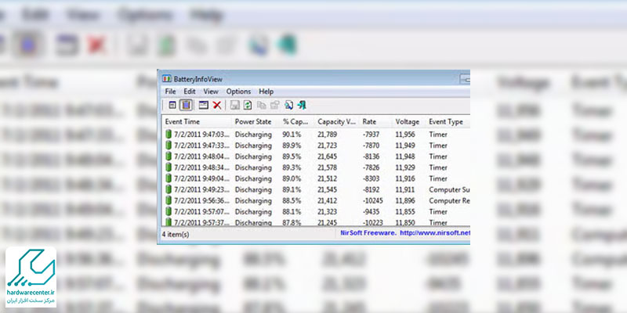Click the red X clear log icon
627x313 pixels.
pyautogui.click(x=217, y=105)
